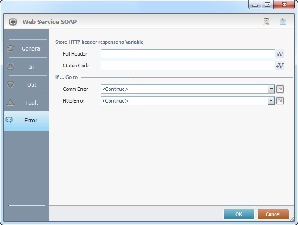Open the notes clipboard icon in header
Viewport: 298px width, 225px height.
click(283, 22)
